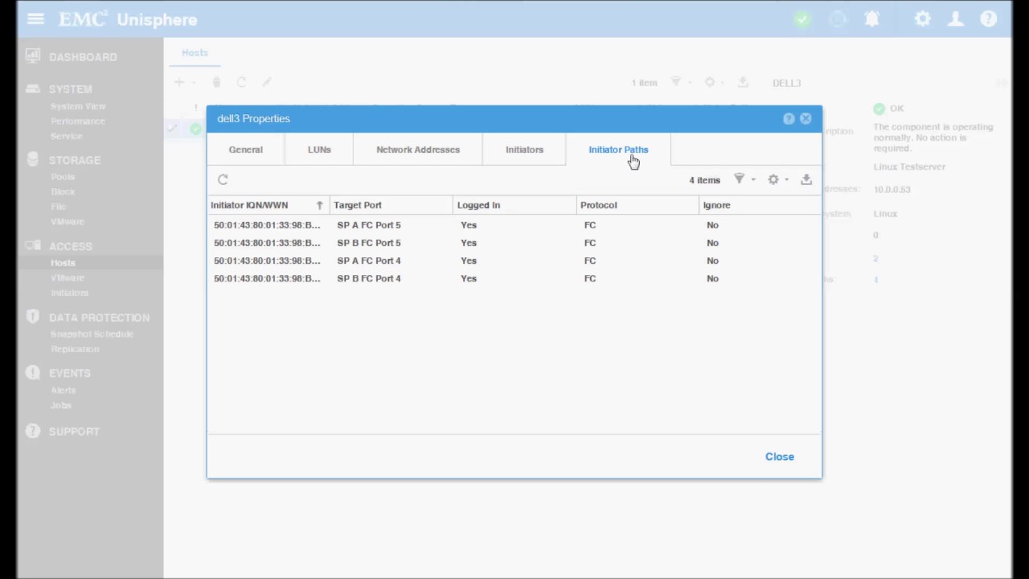The image size is (1029, 579).
Task: Select the Initiator Paths tab
Action: (x=618, y=150)
